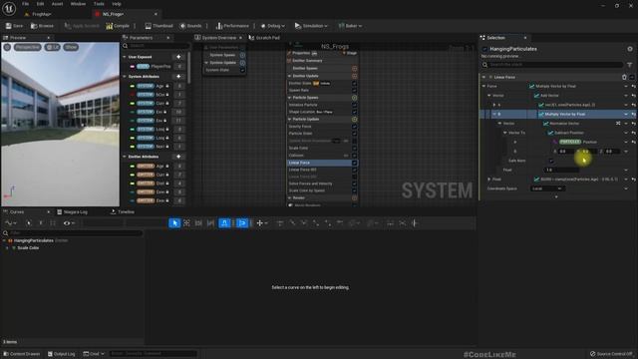This screenshot has width=638, height=359.
Task: Click the viewport Lit mode button
Action: 52,47
